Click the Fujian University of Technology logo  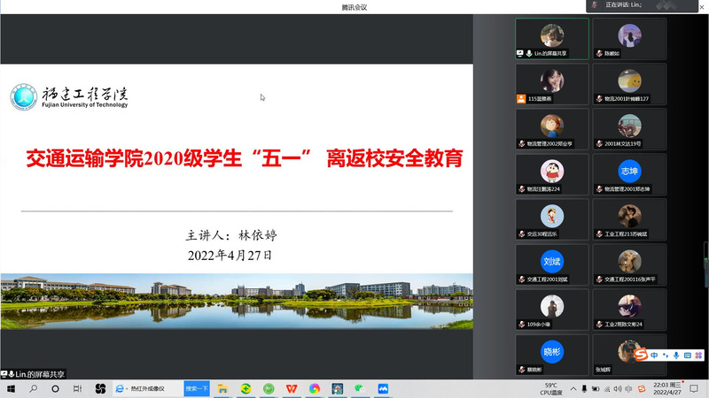point(69,97)
